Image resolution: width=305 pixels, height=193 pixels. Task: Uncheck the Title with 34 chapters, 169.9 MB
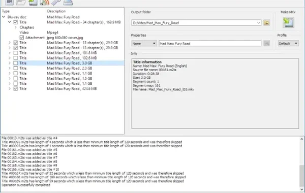(16, 22)
